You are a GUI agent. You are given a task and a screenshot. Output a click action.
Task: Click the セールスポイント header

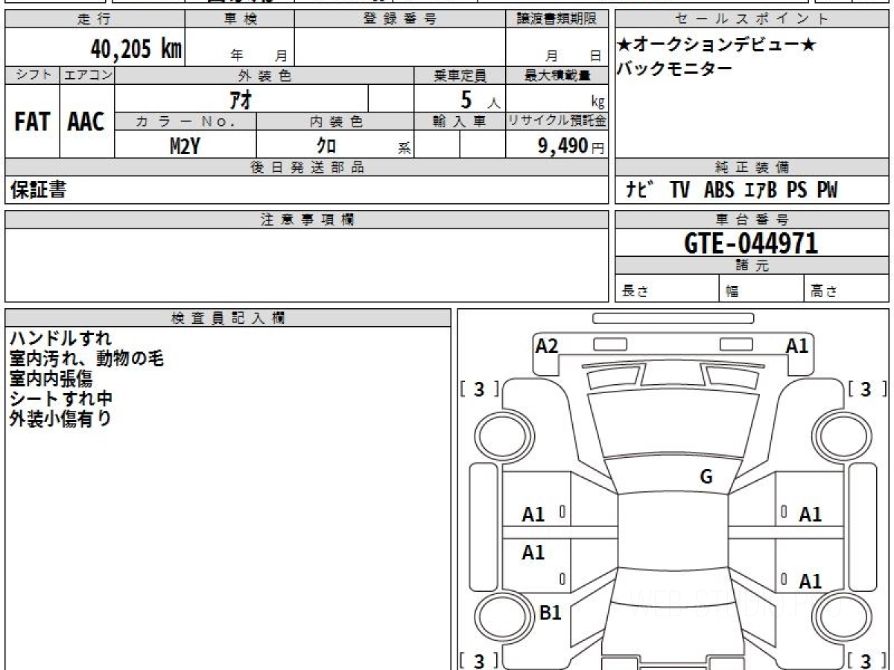coord(752,19)
